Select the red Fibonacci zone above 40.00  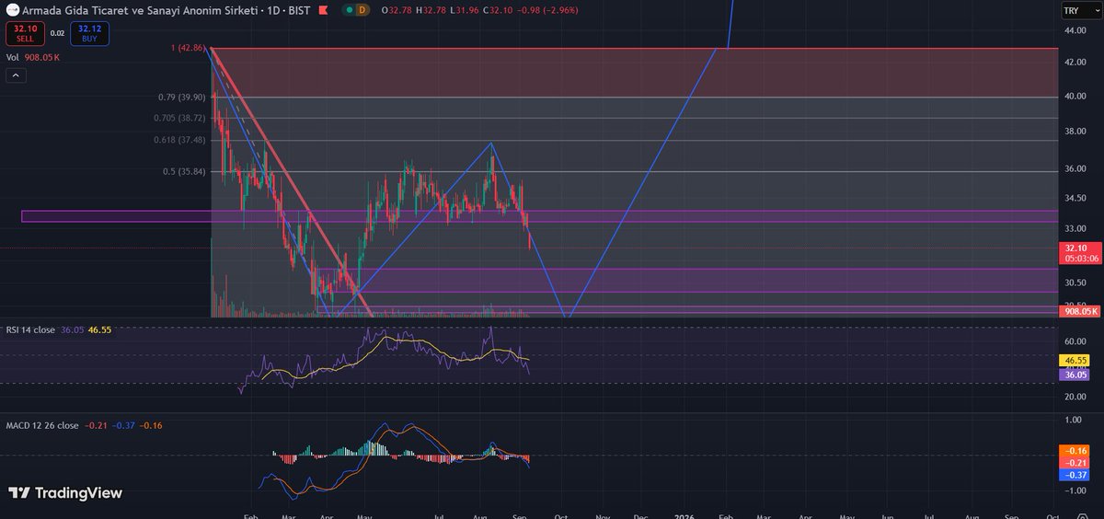(635, 72)
